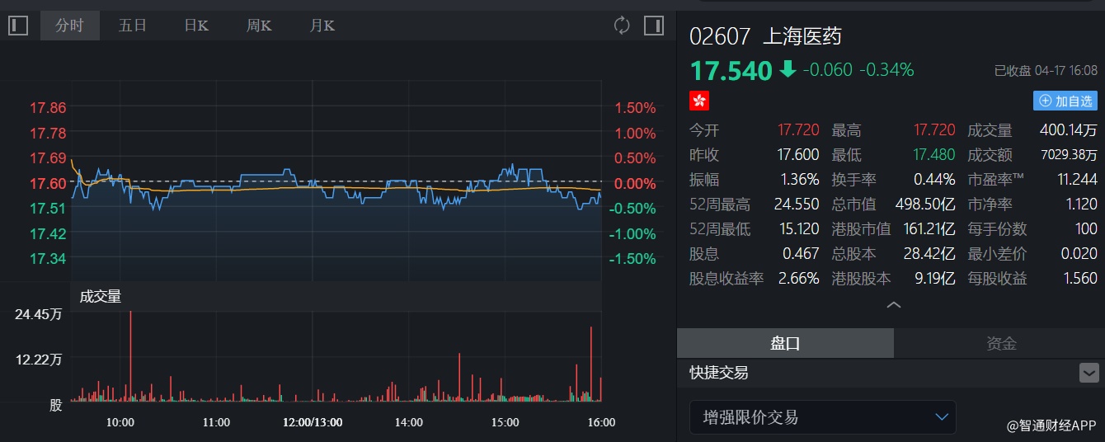Click the 股息 value 0.467
The image size is (1105, 442).
coord(802,254)
